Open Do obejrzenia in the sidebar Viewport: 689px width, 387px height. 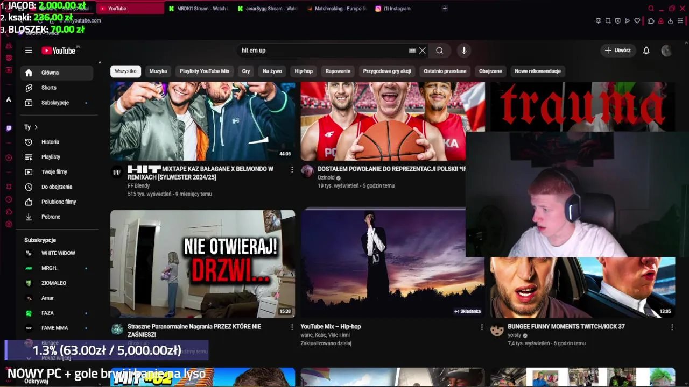tap(57, 187)
